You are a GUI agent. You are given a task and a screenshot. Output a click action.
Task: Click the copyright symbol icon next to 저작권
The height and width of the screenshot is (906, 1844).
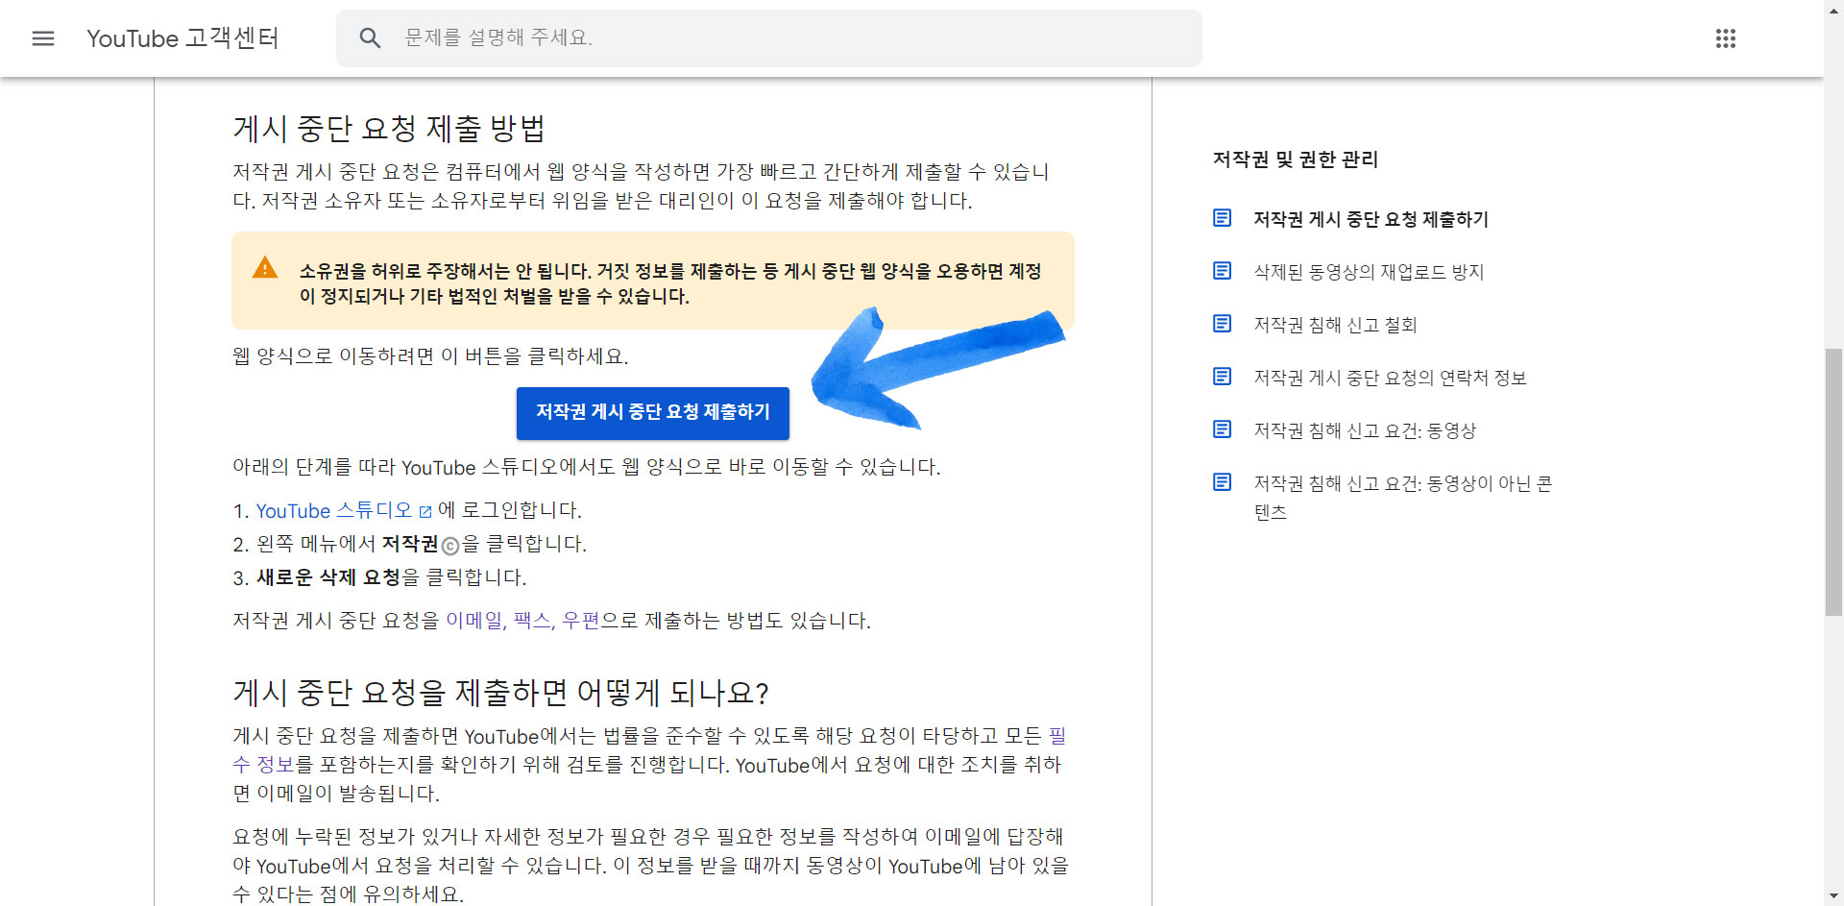click(x=450, y=547)
